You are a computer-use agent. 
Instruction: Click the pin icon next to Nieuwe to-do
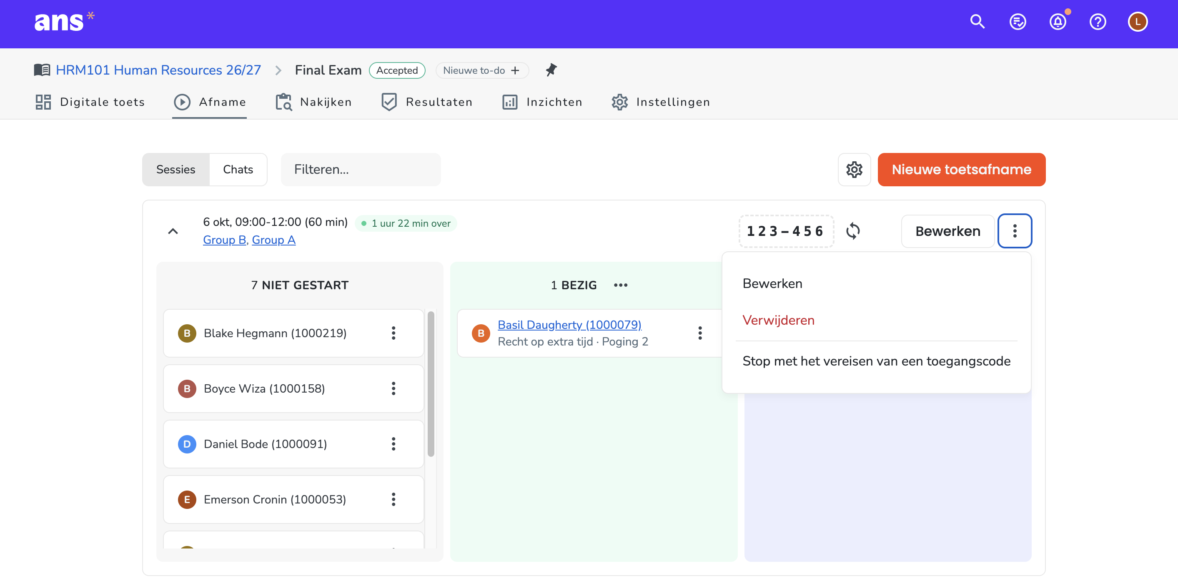point(551,70)
